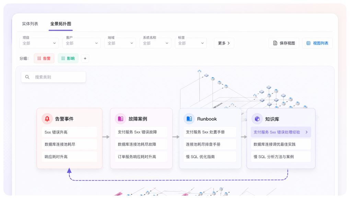Open the 系统名称 dropdown

(155, 43)
